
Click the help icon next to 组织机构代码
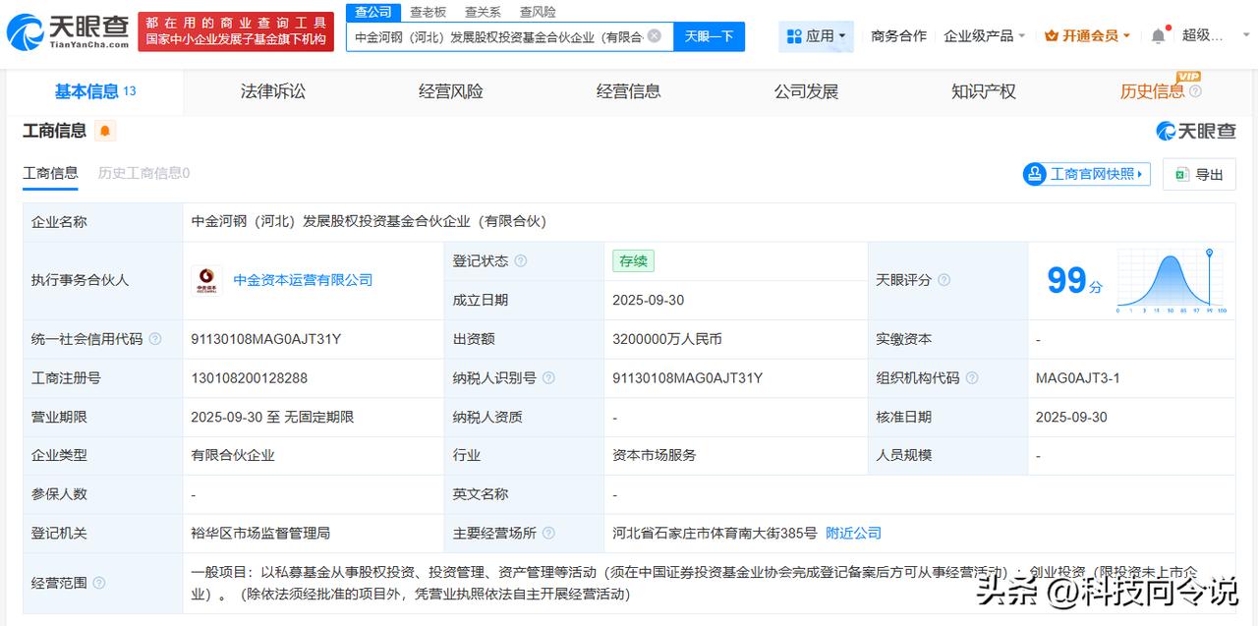click(972, 378)
